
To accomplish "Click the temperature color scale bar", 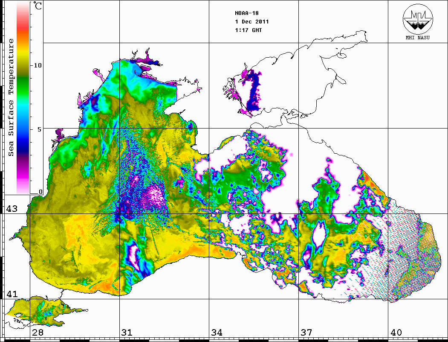I will point(23,98).
